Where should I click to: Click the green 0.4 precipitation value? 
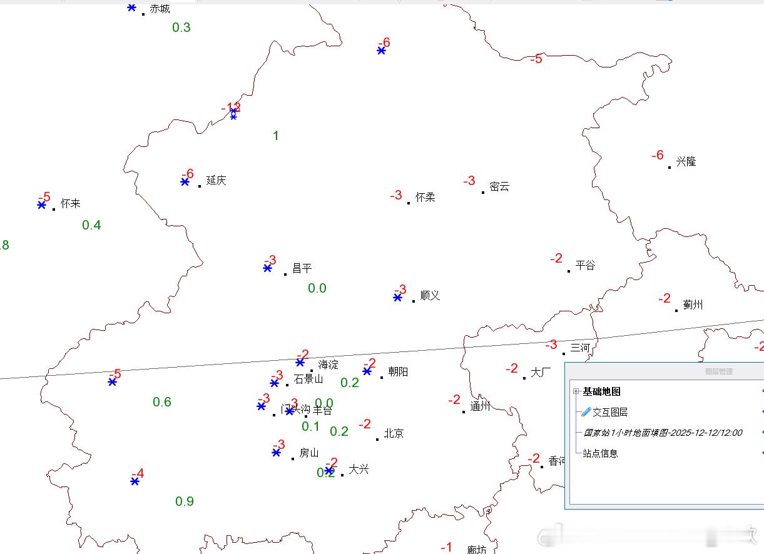tap(91, 225)
